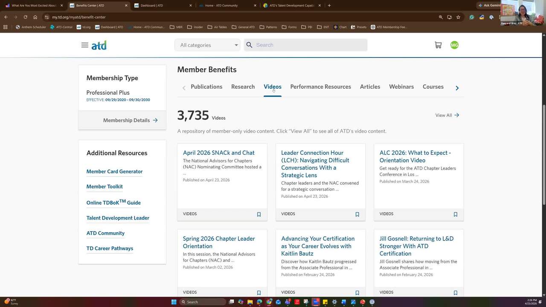
Task: Open Spring 2026 Chapter Leader Orientation video
Action: click(218, 242)
